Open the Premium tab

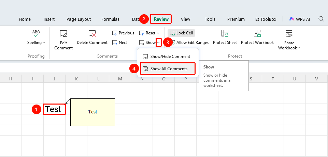(x=236, y=19)
